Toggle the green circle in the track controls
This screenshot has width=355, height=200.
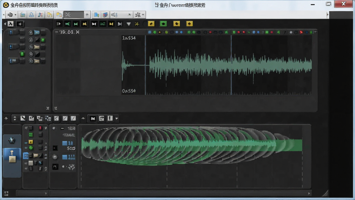click(x=31, y=148)
